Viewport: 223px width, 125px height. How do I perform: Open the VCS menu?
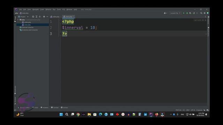(63, 9)
